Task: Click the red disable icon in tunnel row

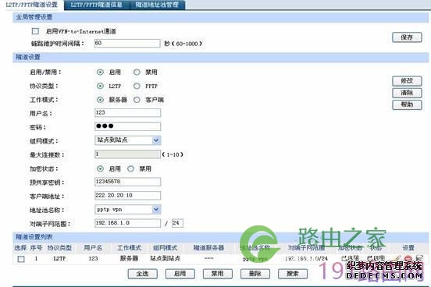Action: point(408,258)
